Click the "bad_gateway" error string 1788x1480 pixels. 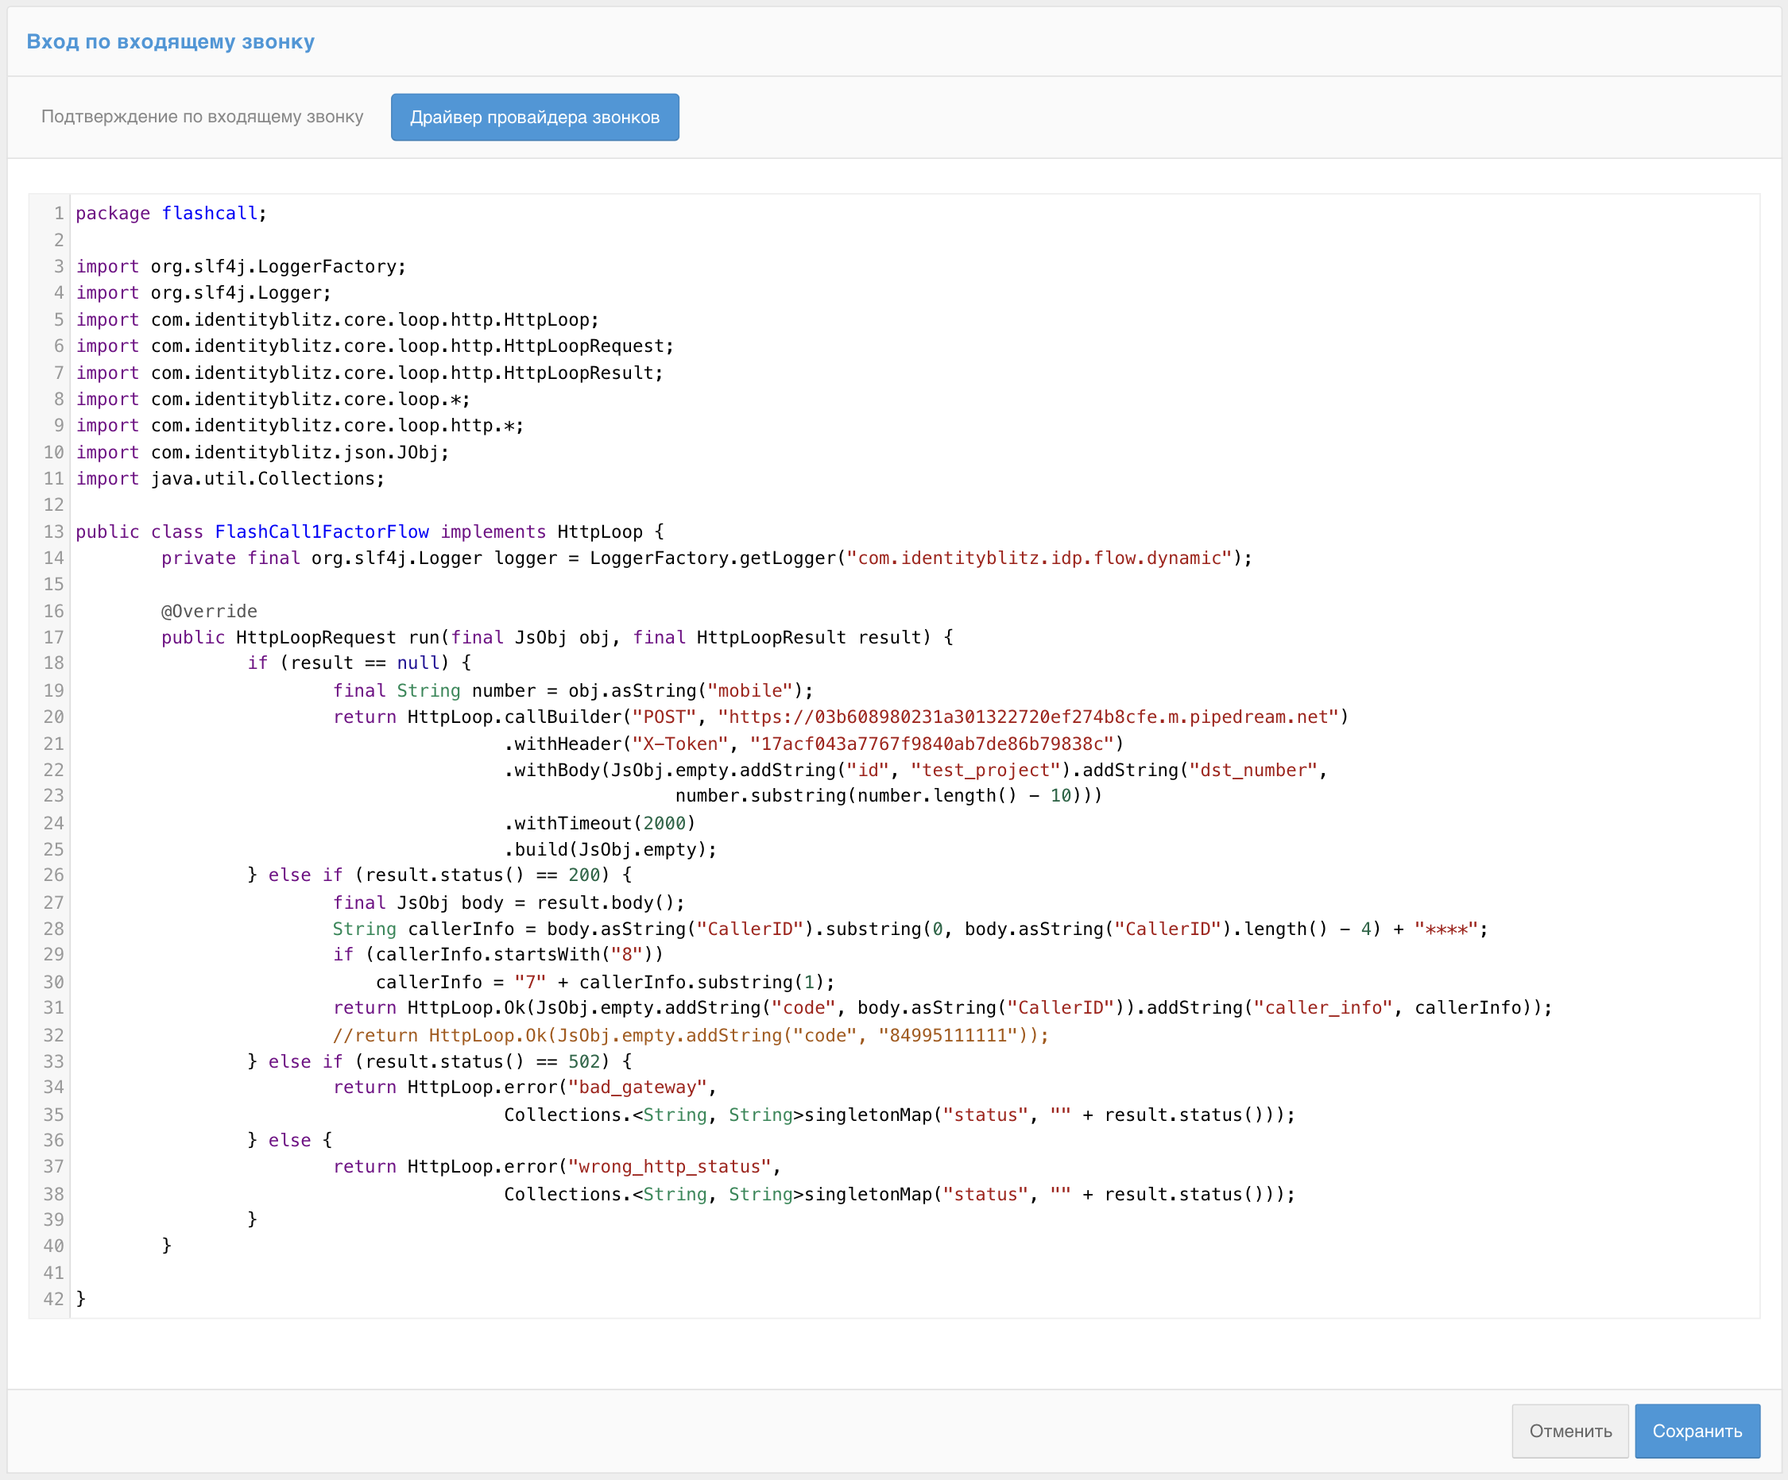[641, 1087]
